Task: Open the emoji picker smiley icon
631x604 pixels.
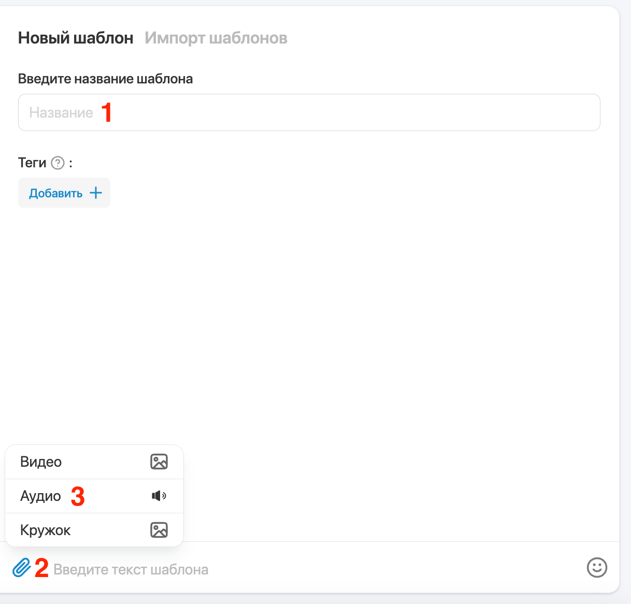Action: 597,567
